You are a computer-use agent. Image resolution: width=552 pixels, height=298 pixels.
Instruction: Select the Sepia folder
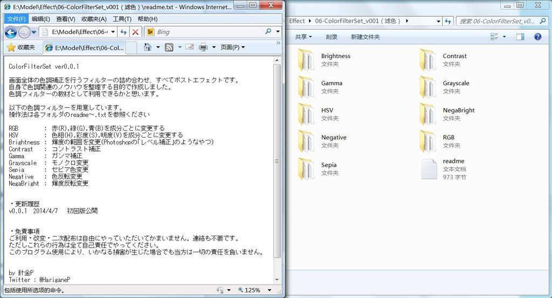coord(328,165)
